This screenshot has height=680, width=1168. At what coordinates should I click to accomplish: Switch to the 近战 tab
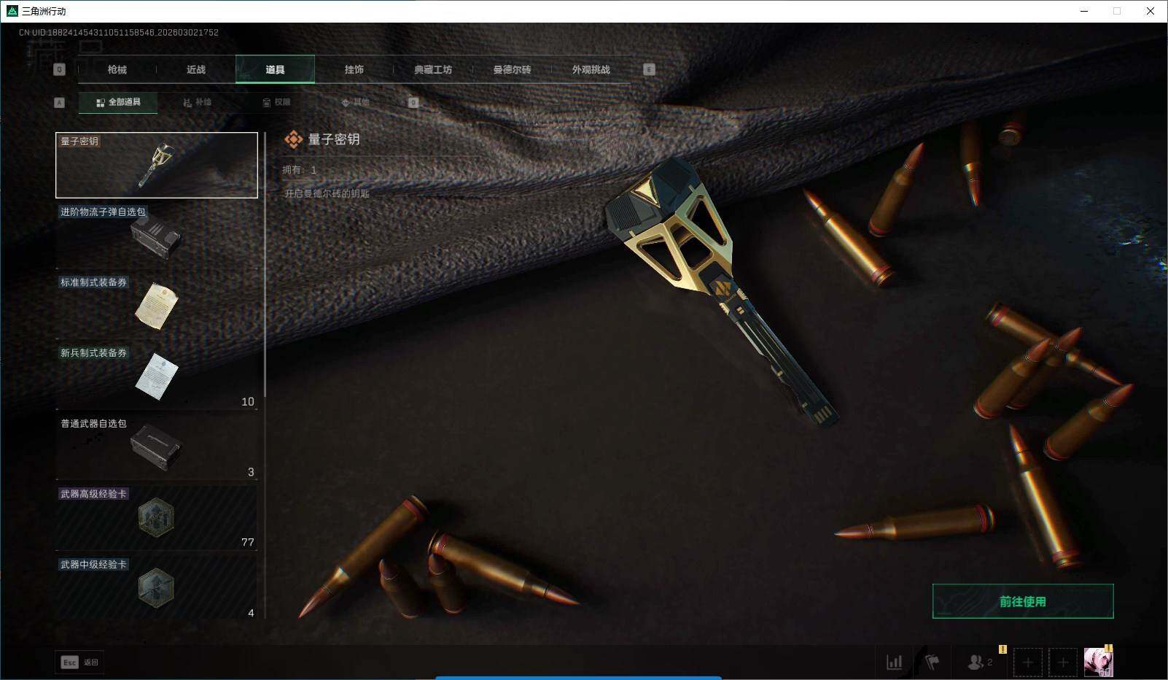coord(195,69)
